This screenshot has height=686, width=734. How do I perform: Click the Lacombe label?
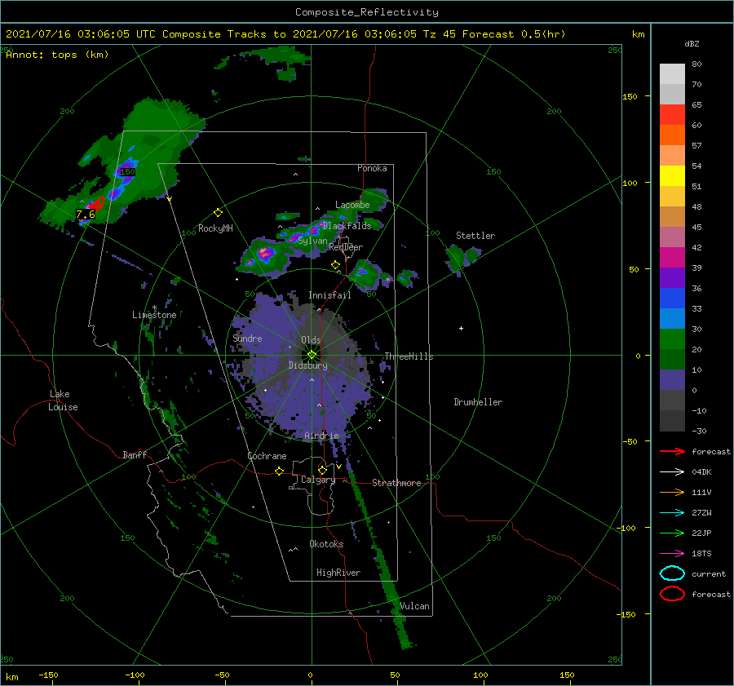352,205
